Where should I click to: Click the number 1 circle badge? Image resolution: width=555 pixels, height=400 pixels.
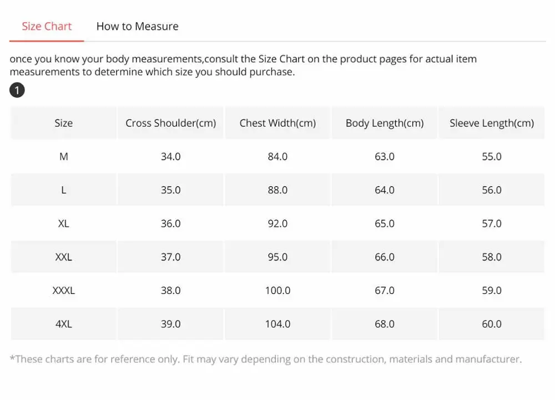[x=17, y=90]
